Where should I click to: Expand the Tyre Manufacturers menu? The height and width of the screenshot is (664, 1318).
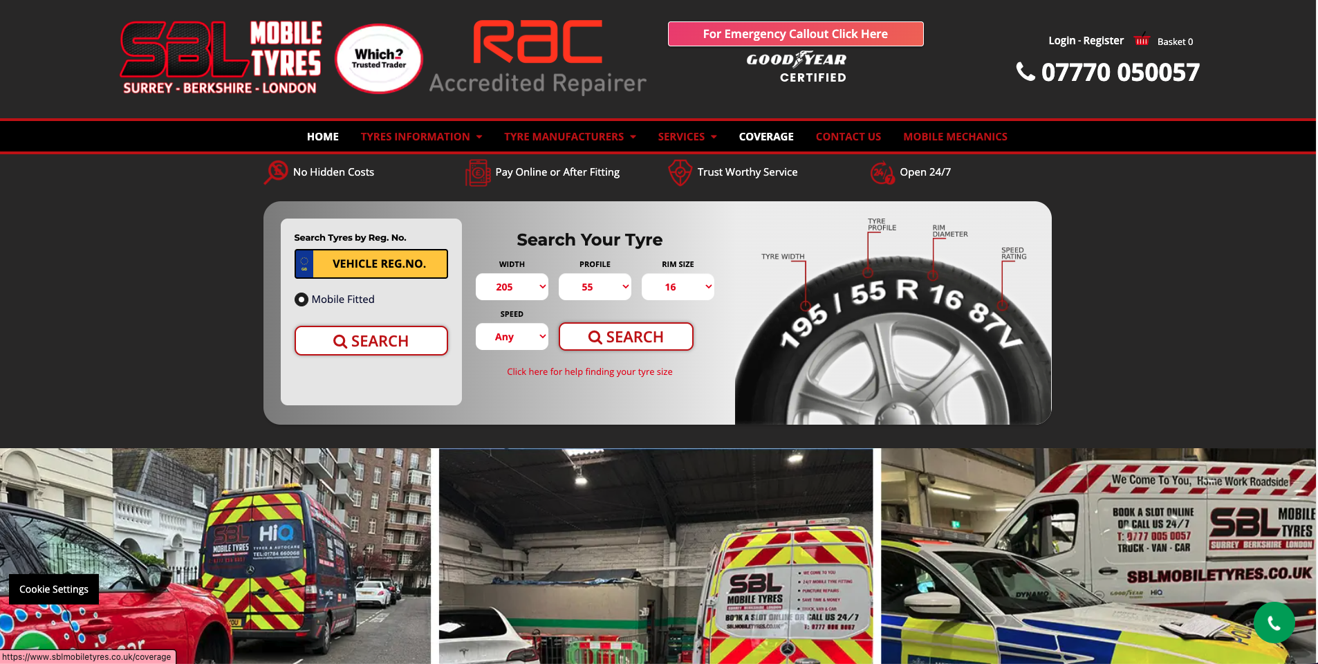click(570, 137)
